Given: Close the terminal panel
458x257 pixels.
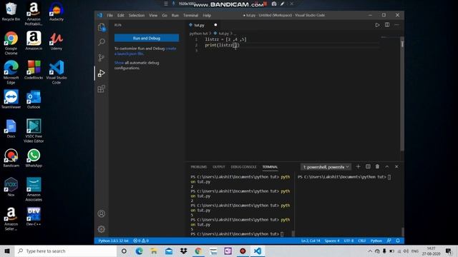Looking at the screenshot, I should tap(396, 166).
